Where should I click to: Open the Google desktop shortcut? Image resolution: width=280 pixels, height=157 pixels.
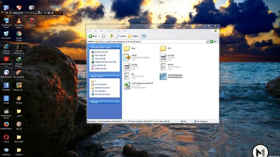tap(6, 99)
